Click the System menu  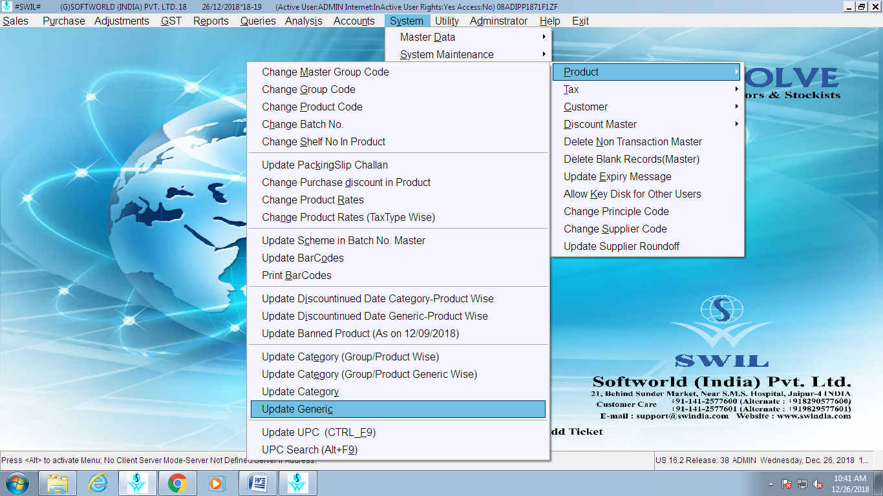pos(407,21)
